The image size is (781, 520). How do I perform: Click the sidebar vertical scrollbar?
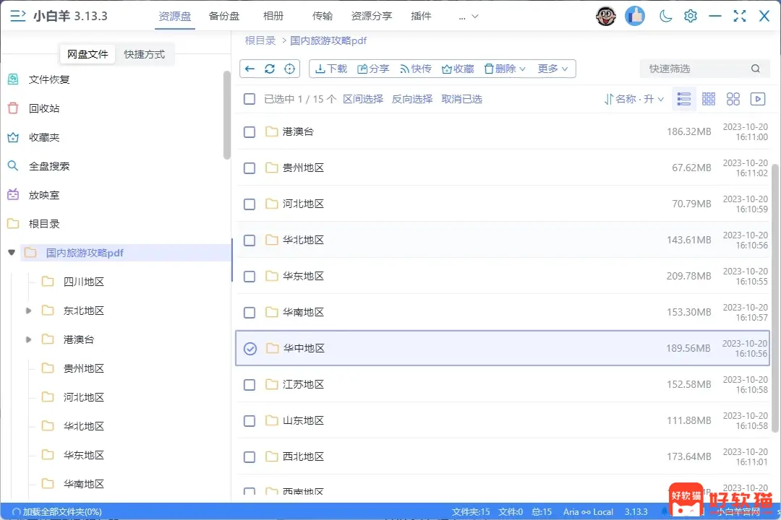[x=227, y=114]
